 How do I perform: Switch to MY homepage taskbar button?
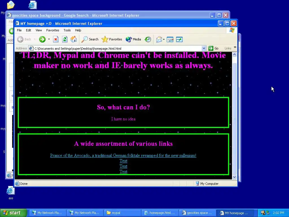[x=235, y=213]
